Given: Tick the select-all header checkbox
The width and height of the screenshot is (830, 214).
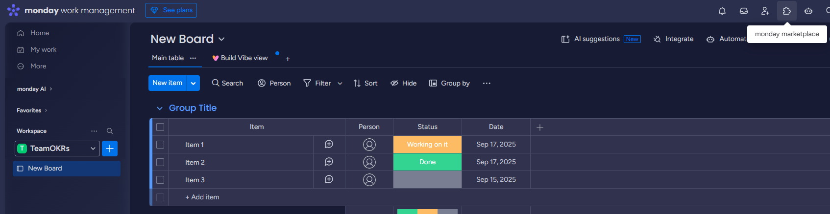Looking at the screenshot, I should tap(160, 127).
